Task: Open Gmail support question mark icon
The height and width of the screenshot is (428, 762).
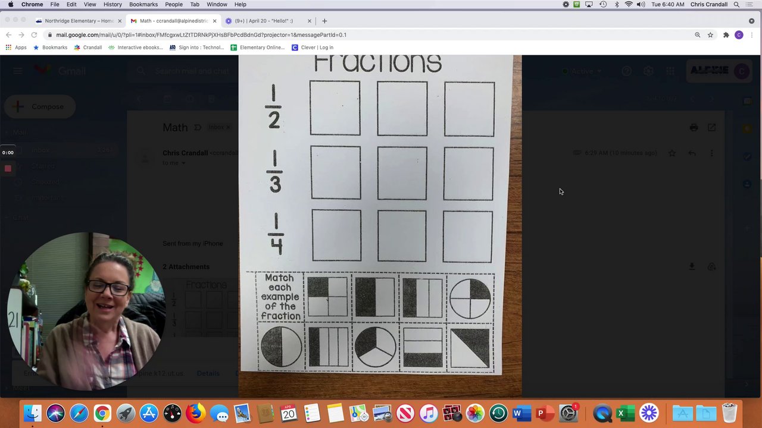Action: 627,71
